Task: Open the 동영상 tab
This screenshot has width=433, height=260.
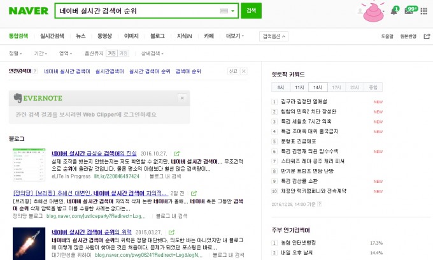Action: [104, 36]
